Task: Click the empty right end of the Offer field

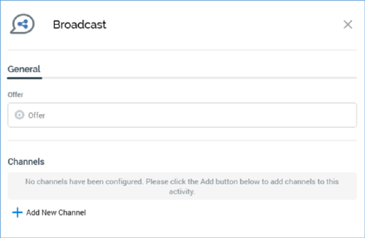Action: (x=326, y=115)
